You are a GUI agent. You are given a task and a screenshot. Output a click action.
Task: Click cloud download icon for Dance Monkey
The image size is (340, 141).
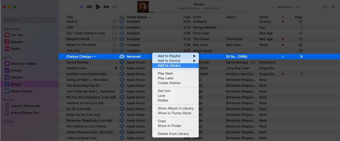point(122,62)
